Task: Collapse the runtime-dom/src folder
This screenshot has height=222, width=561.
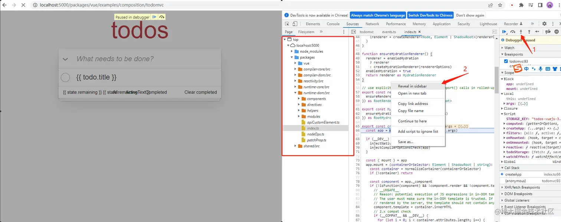Action: click(x=295, y=93)
